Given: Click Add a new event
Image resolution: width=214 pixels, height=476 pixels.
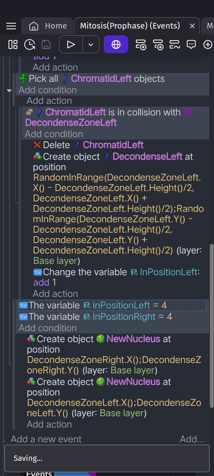Looking at the screenshot, I should click(46, 439).
